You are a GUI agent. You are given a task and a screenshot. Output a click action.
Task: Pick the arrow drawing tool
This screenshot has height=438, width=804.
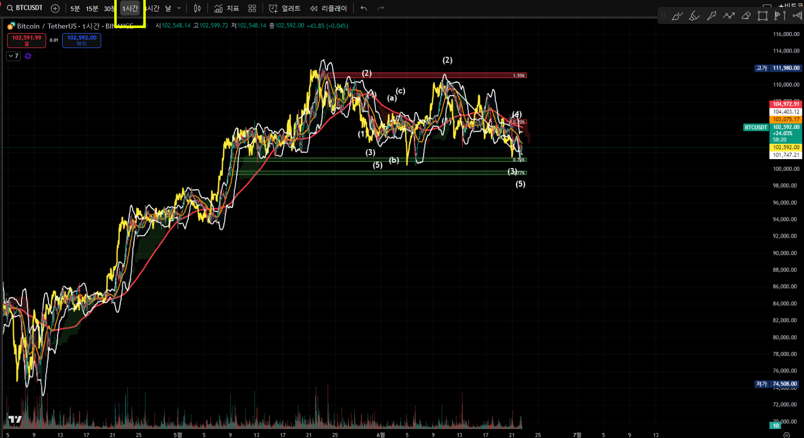pyautogui.click(x=711, y=16)
